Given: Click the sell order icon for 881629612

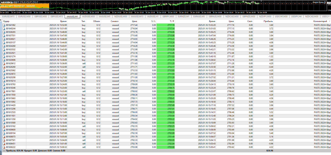Looking at the screenshot, I should 4,63.
